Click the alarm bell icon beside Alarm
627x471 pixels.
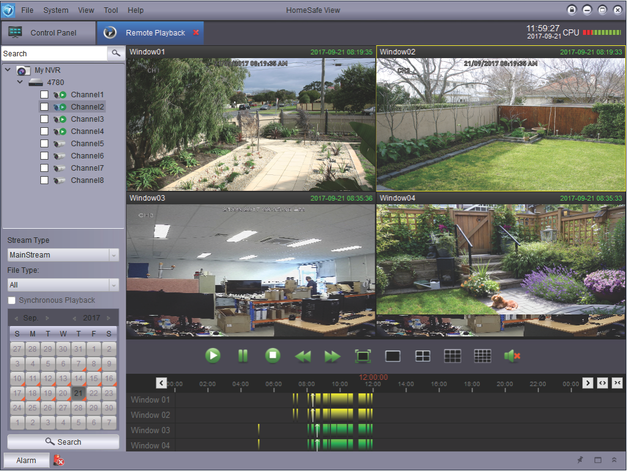tap(59, 461)
